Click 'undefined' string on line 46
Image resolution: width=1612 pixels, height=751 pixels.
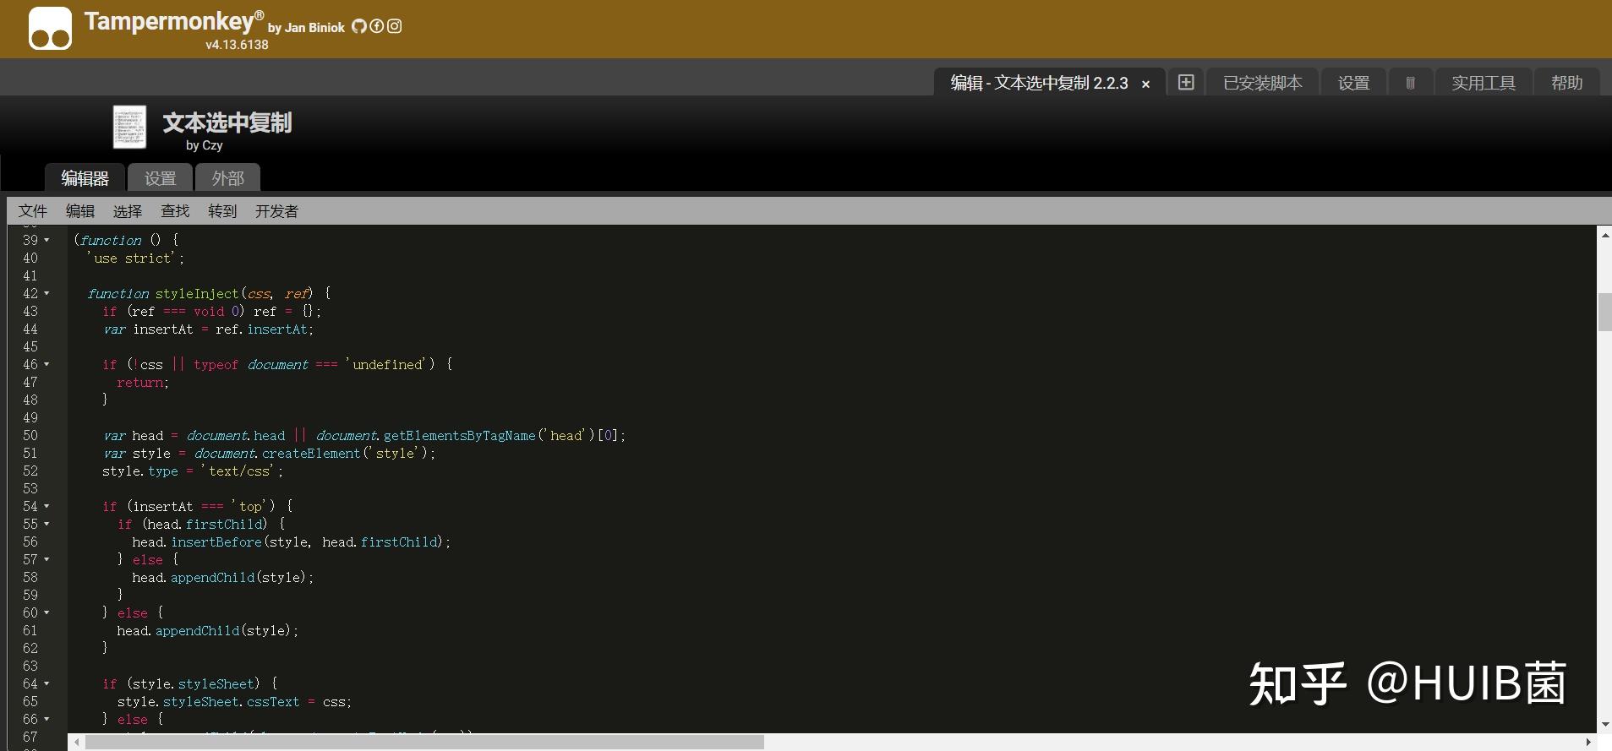(x=387, y=364)
